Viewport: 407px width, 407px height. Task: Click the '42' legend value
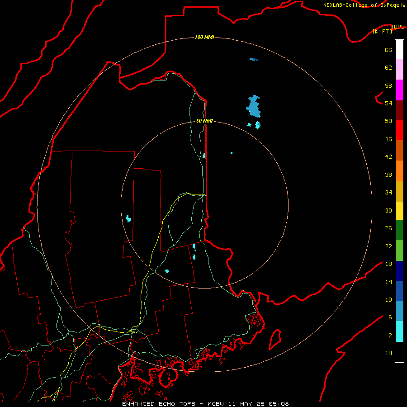click(388, 156)
